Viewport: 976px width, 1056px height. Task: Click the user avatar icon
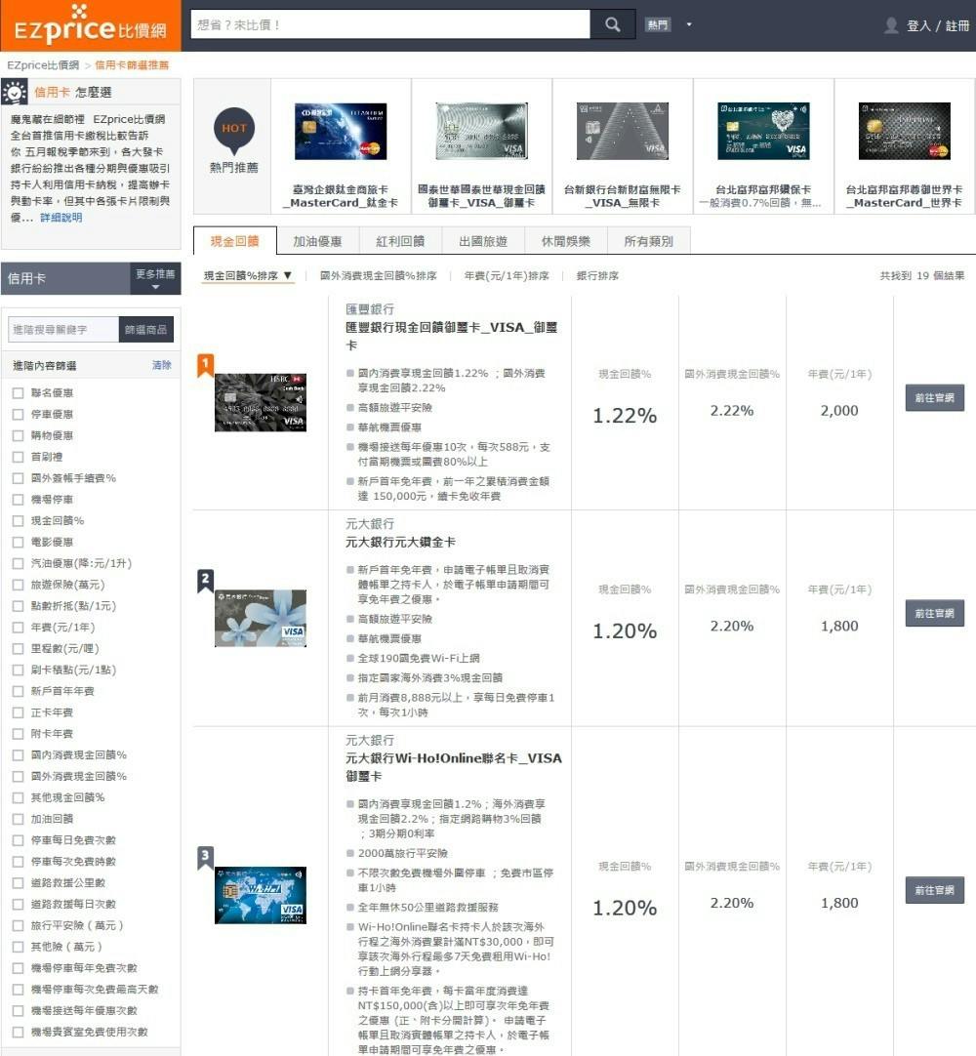(x=891, y=25)
